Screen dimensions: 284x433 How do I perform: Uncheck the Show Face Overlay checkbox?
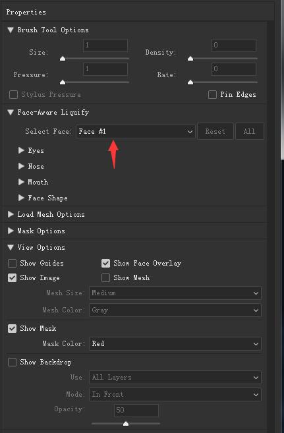point(105,263)
